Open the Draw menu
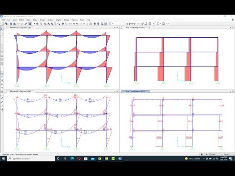The image size is (235, 176). [28, 20]
